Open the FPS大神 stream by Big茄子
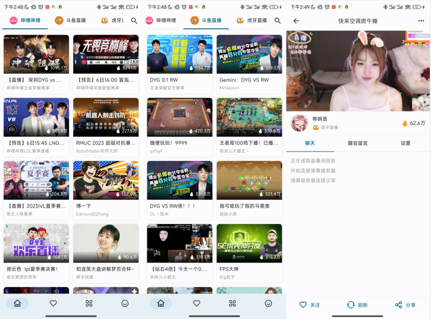 [x=249, y=244]
